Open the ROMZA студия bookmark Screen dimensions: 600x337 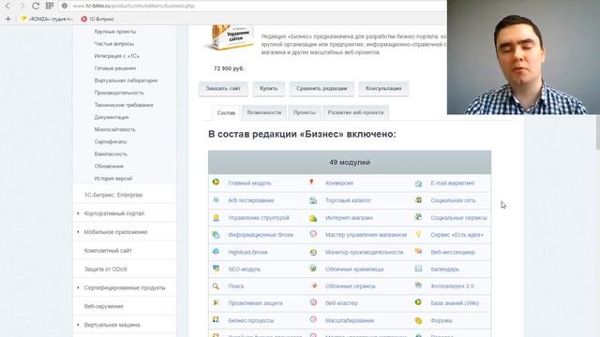pos(47,19)
